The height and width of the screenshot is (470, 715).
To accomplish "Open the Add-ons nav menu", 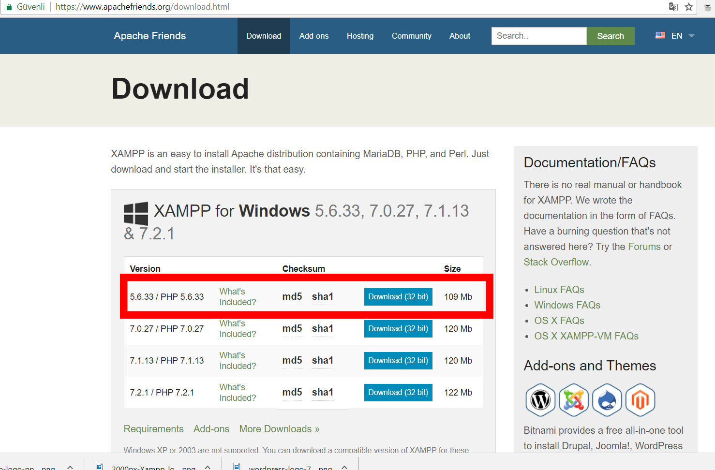I will tap(314, 36).
